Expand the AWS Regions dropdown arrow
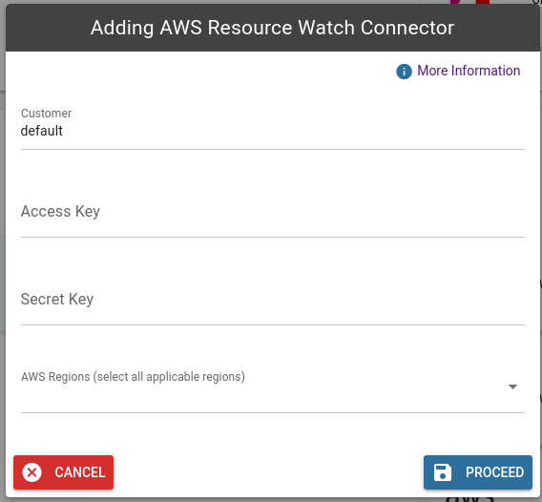542x502 pixels. point(512,387)
